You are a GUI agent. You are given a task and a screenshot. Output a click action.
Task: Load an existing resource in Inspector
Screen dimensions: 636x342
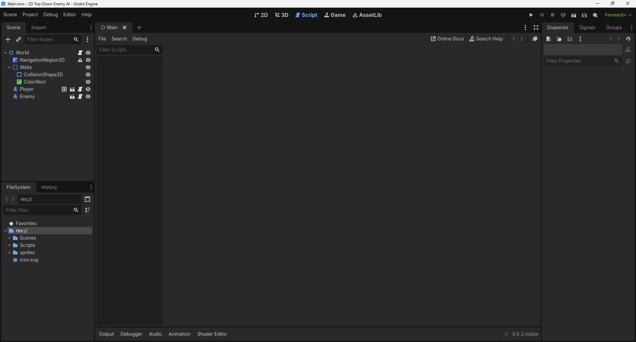click(x=559, y=39)
